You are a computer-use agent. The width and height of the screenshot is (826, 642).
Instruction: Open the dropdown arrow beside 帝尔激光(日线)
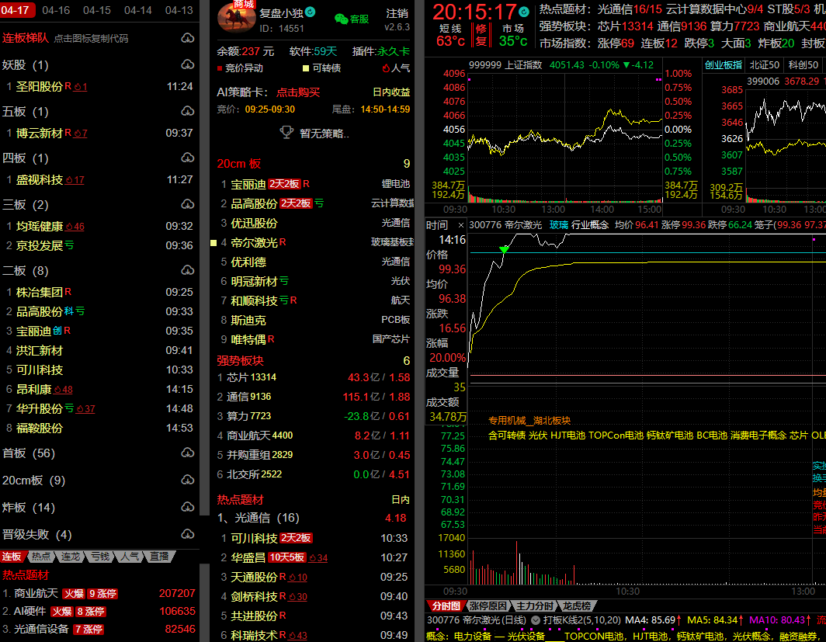coord(535,620)
